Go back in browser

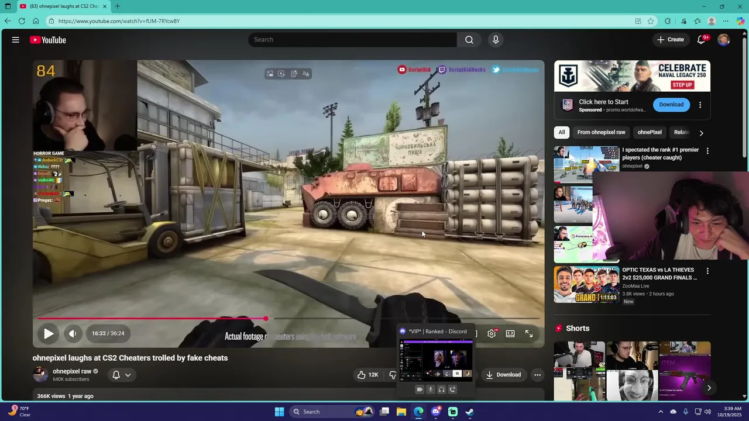coord(8,21)
